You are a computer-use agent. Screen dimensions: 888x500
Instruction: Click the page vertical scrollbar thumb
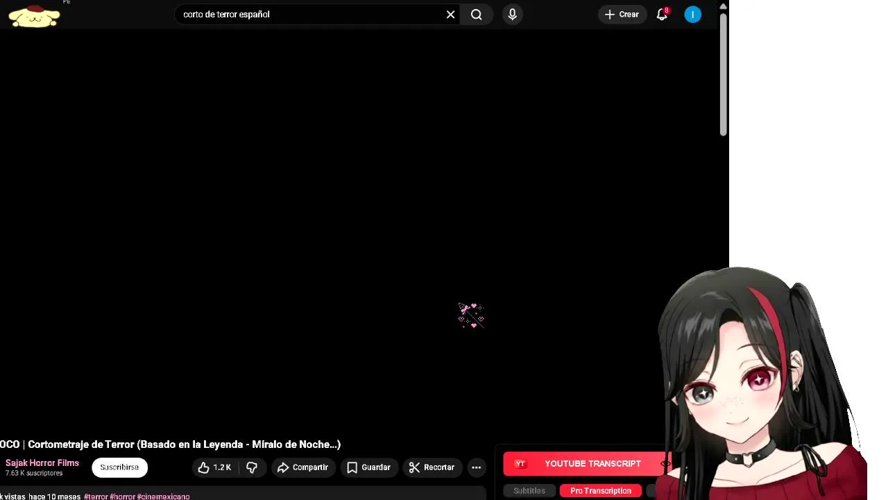click(723, 73)
